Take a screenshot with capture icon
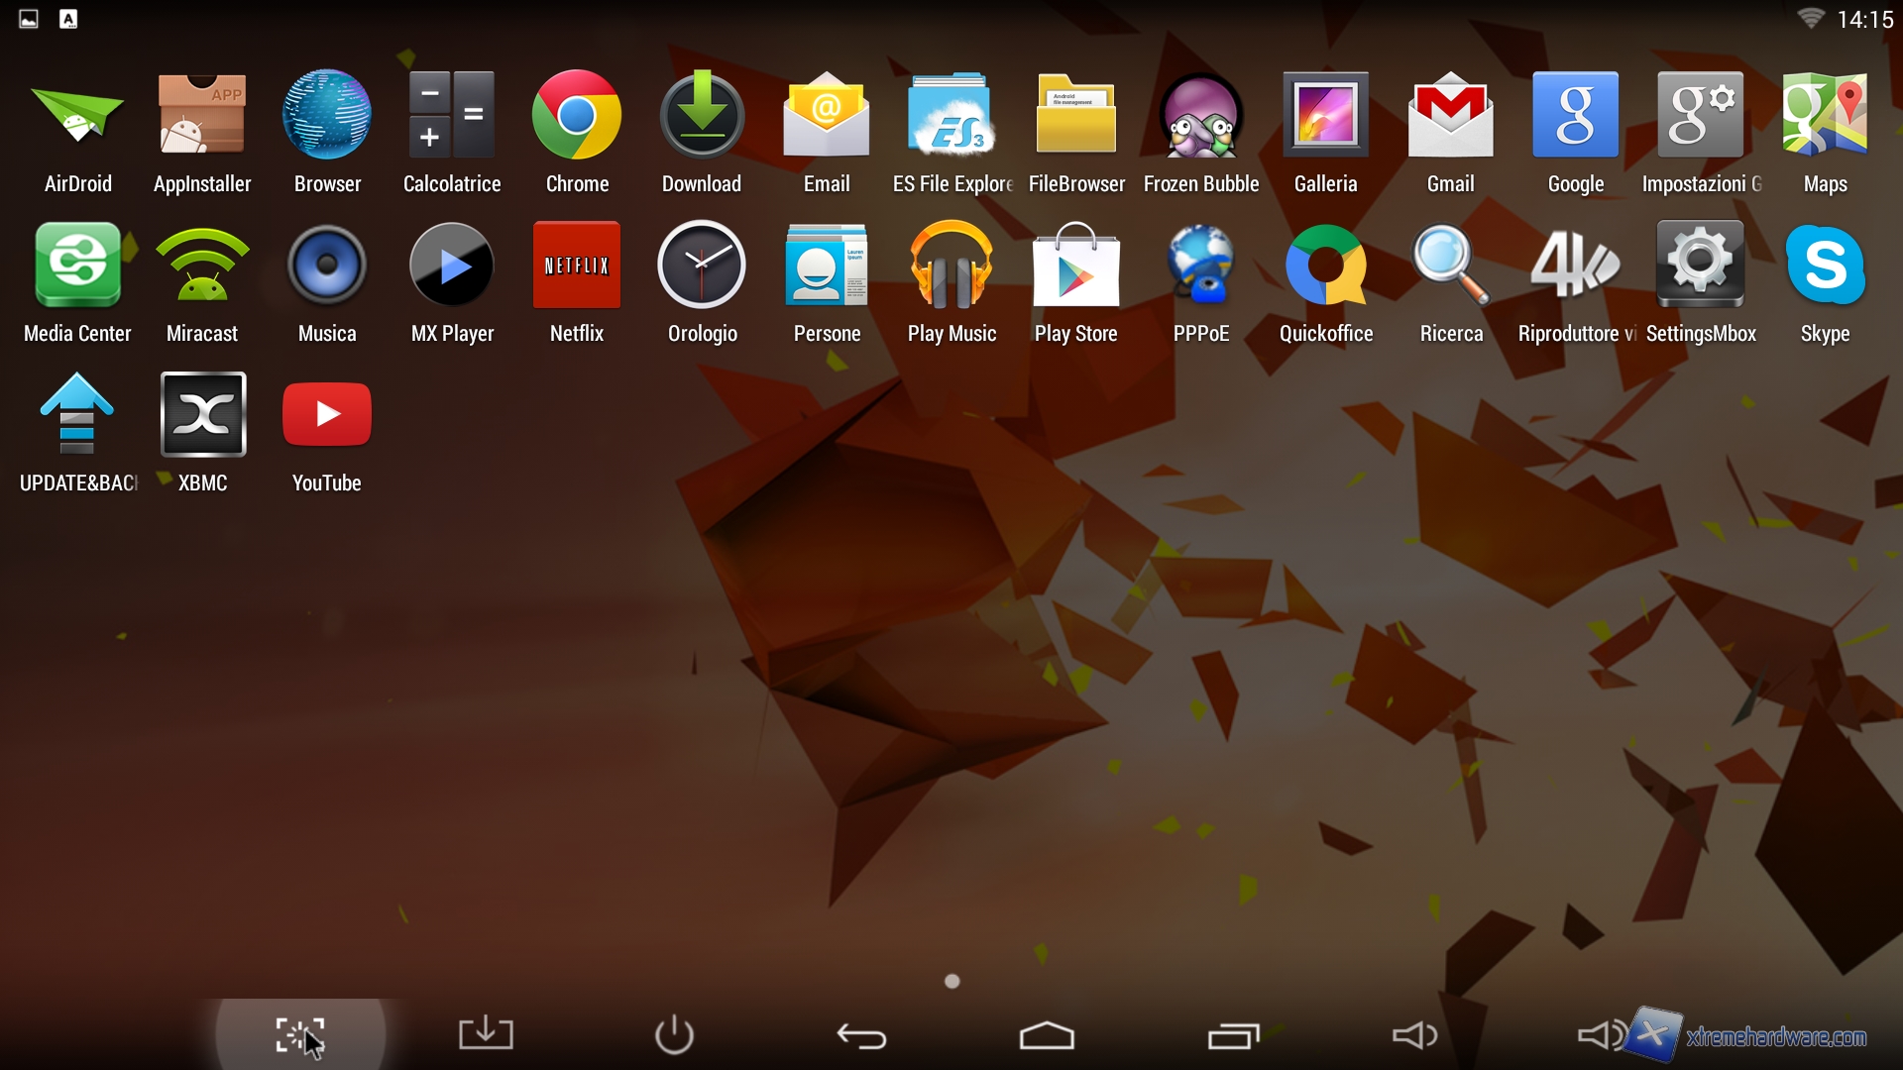 click(300, 1036)
